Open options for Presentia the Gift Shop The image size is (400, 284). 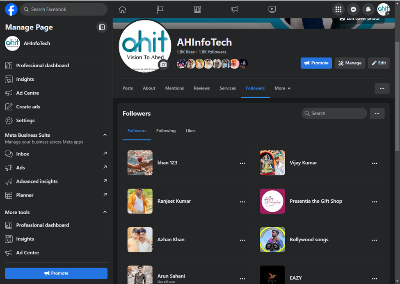[375, 202]
